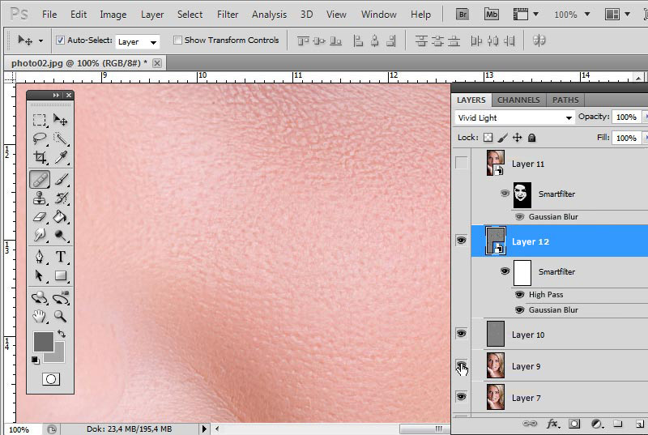This screenshot has height=435, width=648.
Task: Select the Healing Brush tool
Action: [39, 179]
